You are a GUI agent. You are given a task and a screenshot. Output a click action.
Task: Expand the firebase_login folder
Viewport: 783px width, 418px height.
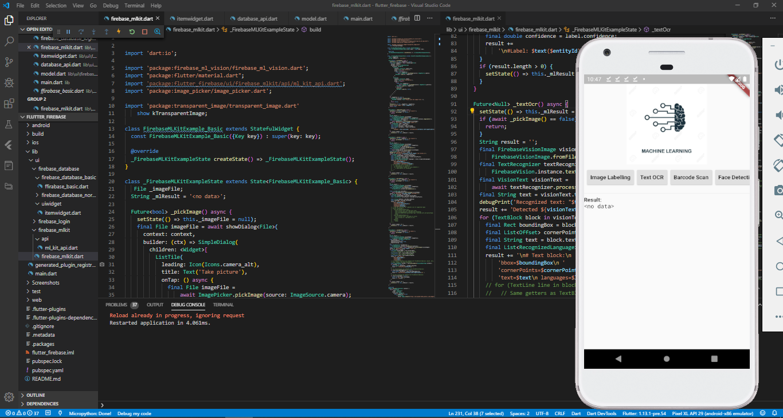coord(54,222)
